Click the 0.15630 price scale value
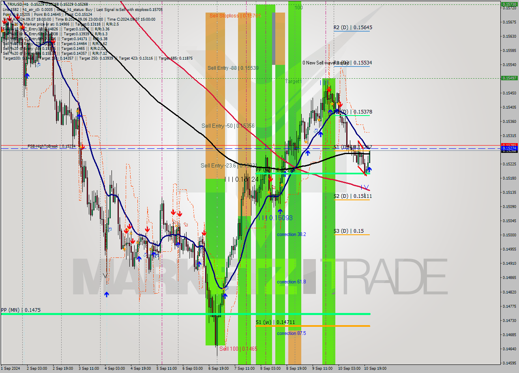 click(509, 36)
